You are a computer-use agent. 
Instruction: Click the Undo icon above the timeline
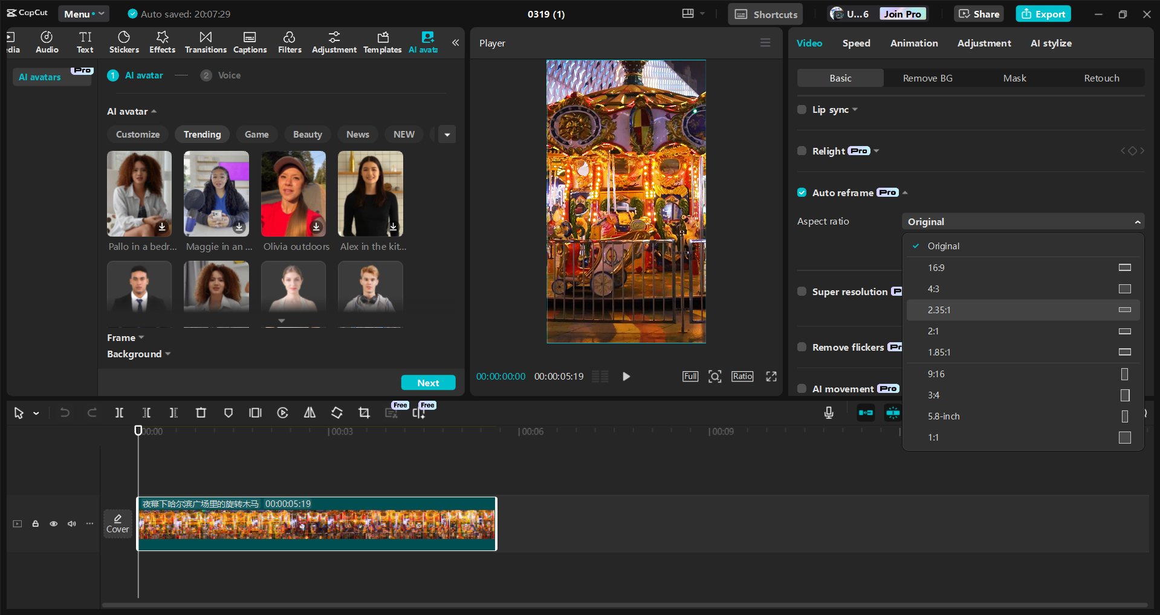[65, 413]
